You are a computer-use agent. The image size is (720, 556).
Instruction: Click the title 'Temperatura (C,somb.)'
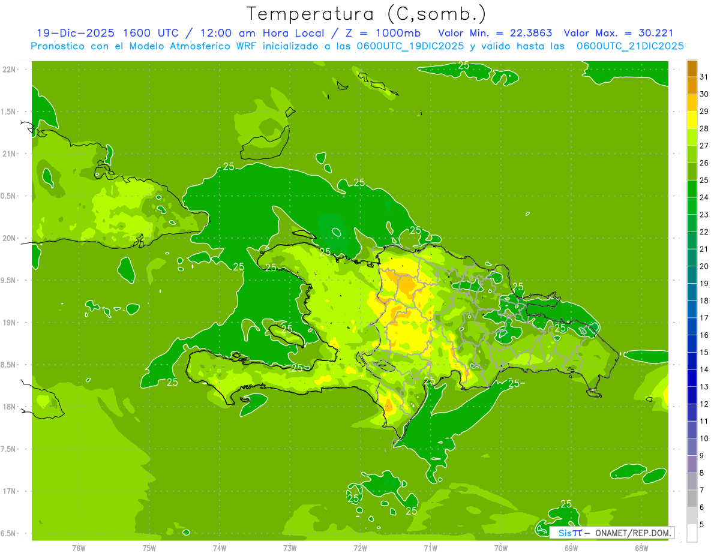click(367, 14)
